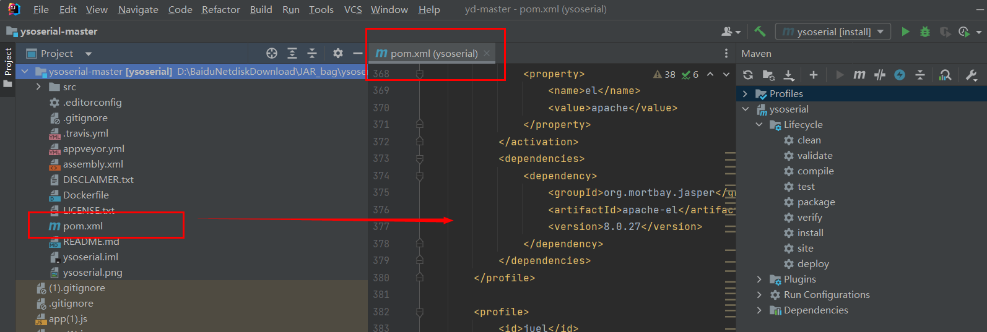Open the Refactor menu

(x=221, y=9)
